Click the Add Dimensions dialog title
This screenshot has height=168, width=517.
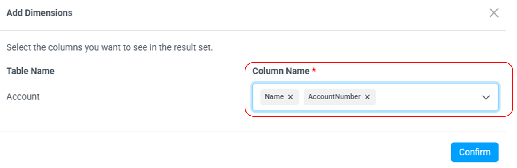(x=39, y=13)
